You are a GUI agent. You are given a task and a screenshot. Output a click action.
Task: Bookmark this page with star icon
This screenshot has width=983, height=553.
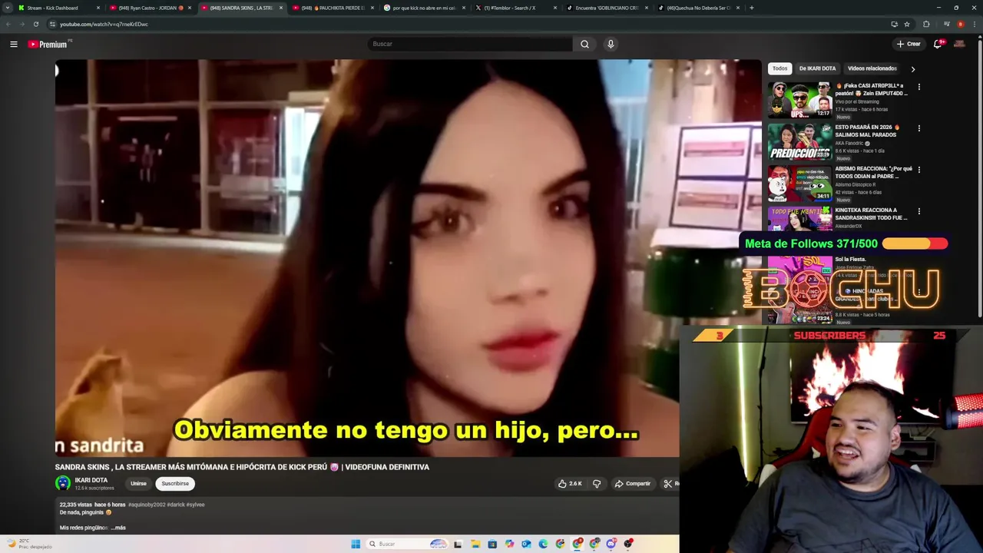tap(907, 24)
